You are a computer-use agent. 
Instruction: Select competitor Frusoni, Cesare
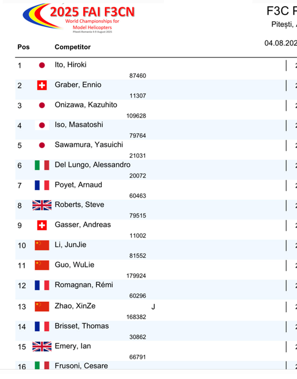(x=81, y=366)
